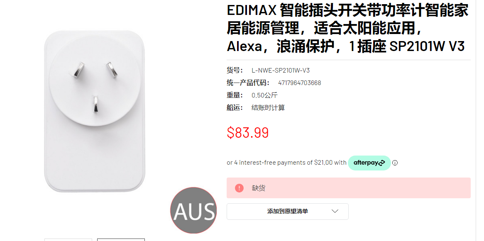Click the 货号 field label

235,71
